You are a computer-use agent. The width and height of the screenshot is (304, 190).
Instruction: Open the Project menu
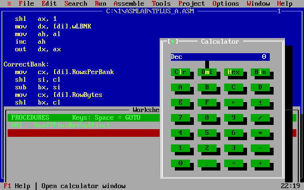coord(191,3)
